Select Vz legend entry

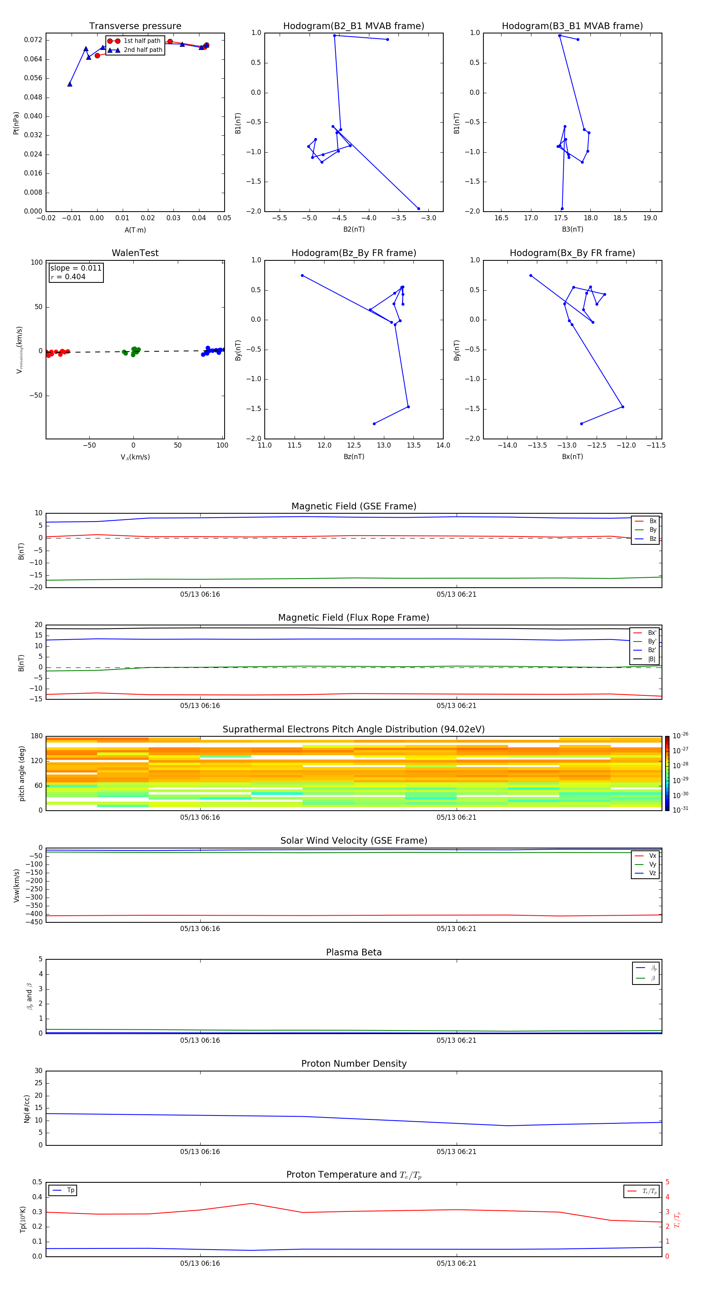[x=645, y=873]
